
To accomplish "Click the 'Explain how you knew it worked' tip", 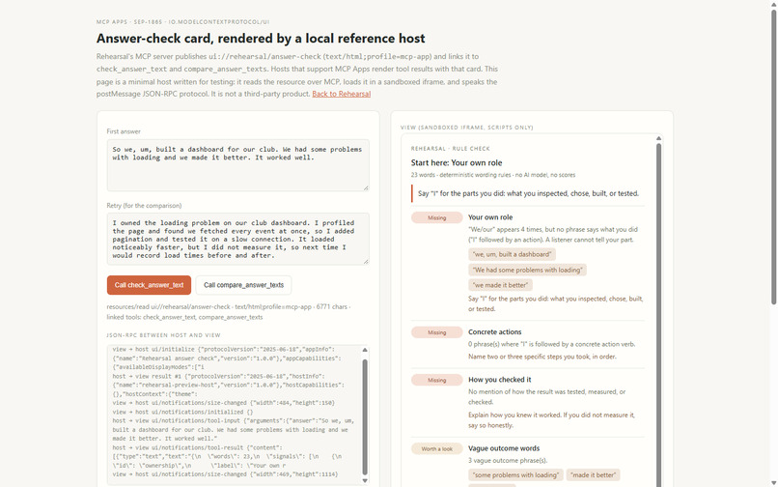I will (551, 420).
